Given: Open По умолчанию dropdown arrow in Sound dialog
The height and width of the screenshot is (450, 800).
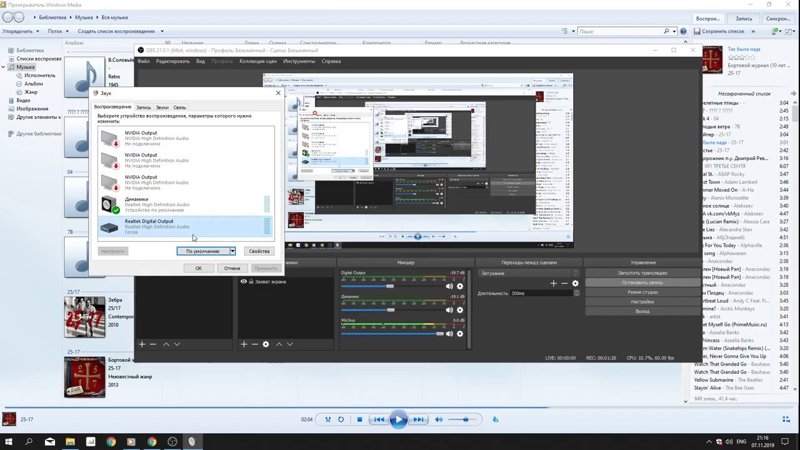Looking at the screenshot, I should tap(232, 251).
